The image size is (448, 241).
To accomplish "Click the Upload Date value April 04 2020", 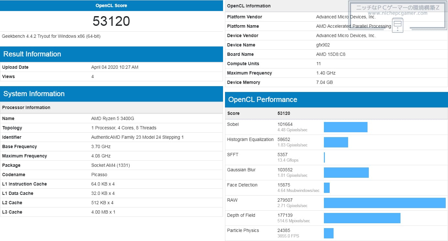I will 115,67.
